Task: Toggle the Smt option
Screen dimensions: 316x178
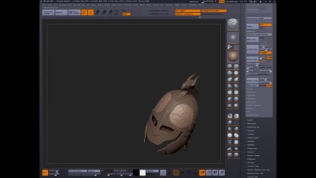Action: [266, 25]
